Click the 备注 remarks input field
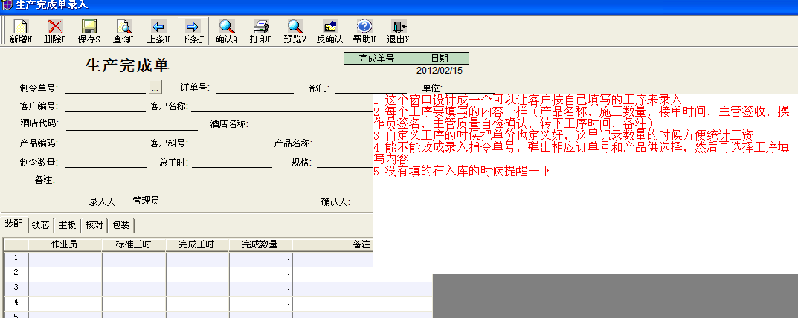798x318 pixels. click(219, 180)
